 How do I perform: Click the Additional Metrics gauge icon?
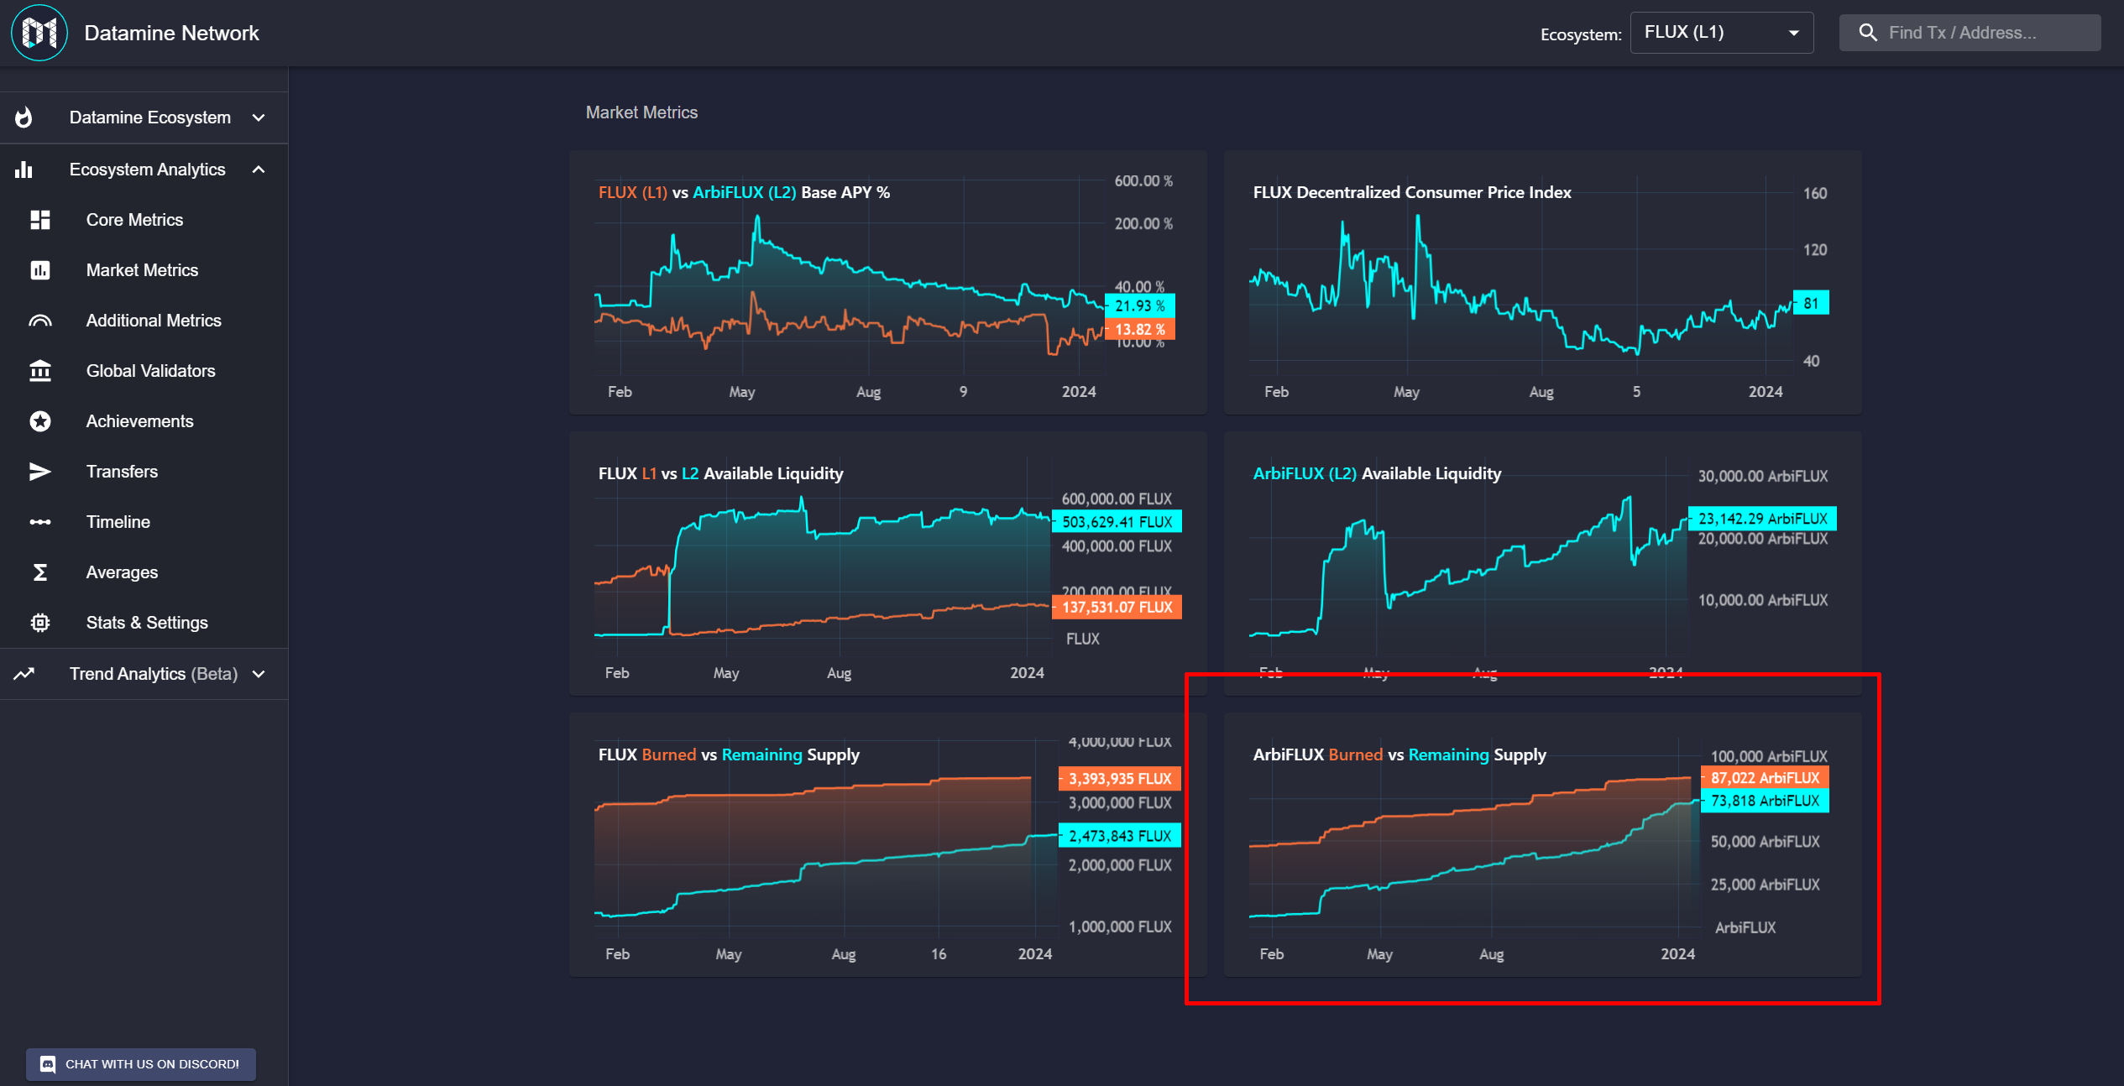point(40,321)
